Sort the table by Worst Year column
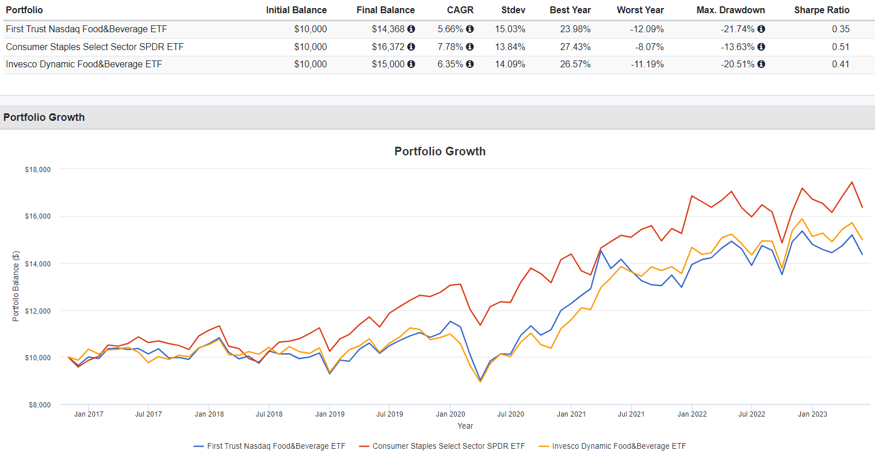 (x=640, y=10)
